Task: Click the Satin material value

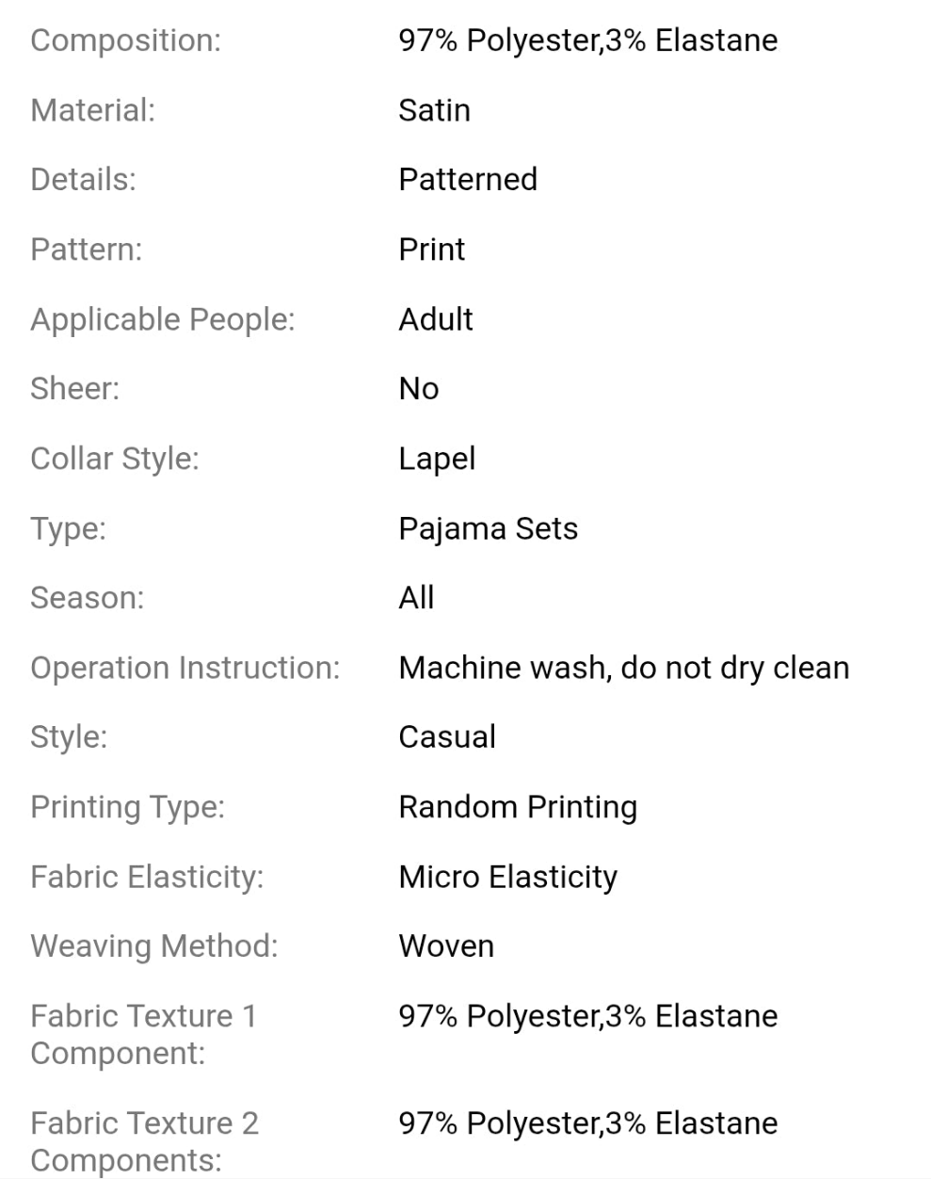Action: [x=434, y=110]
